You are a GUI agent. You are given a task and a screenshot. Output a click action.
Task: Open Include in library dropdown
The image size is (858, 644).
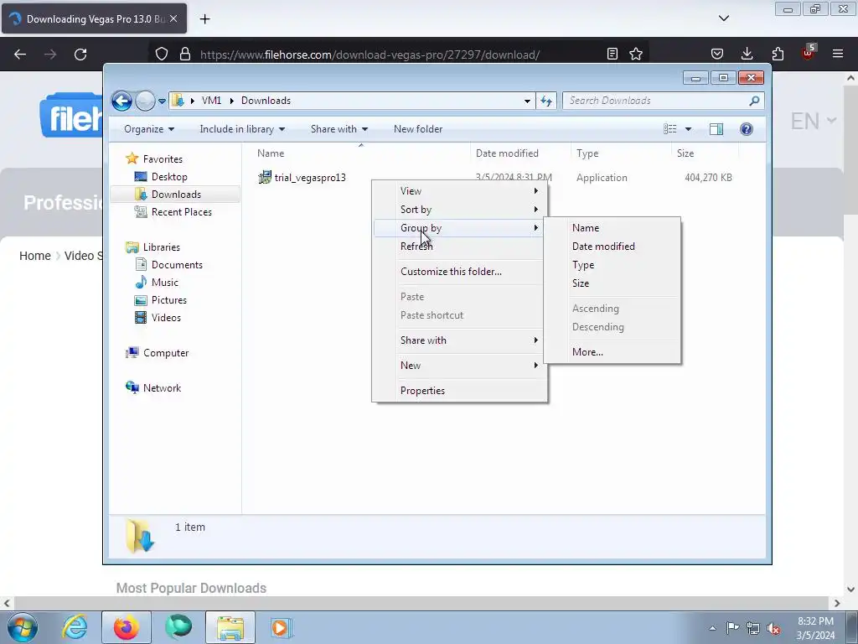(242, 129)
